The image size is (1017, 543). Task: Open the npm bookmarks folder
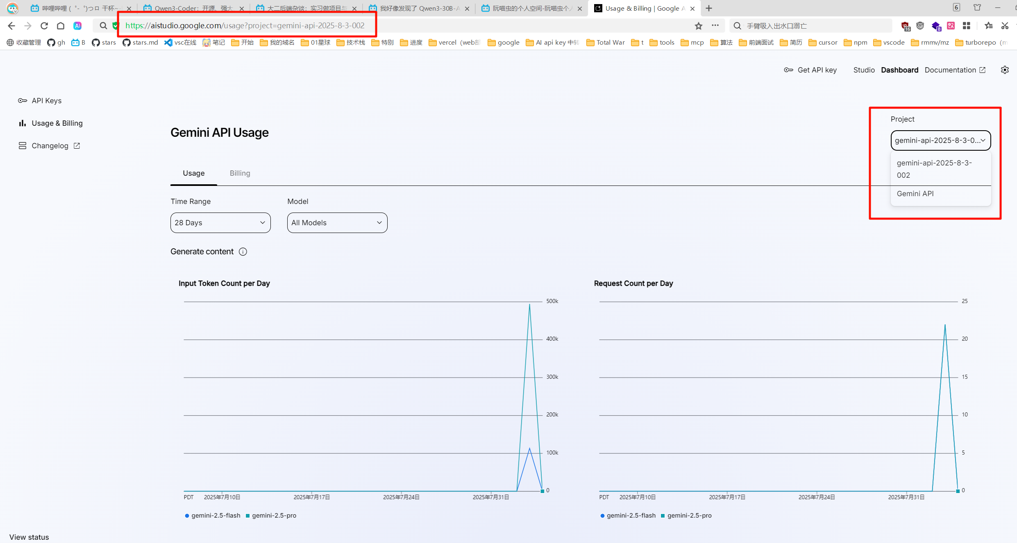856,43
